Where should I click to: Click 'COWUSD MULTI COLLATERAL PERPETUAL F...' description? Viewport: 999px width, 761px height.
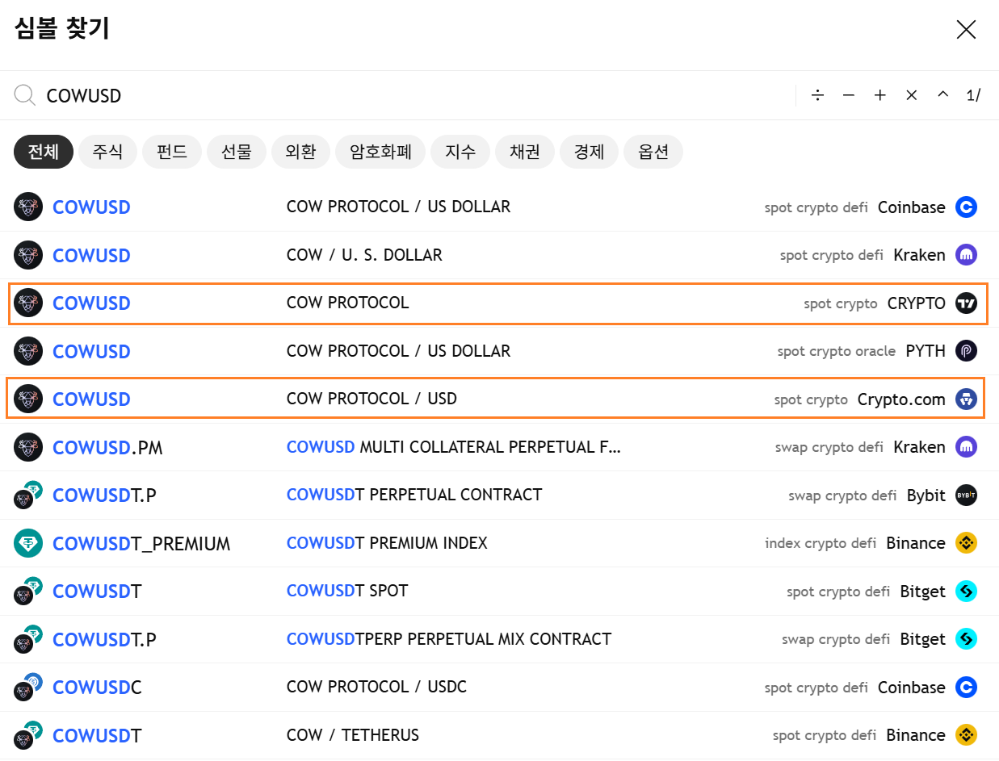coord(454,446)
